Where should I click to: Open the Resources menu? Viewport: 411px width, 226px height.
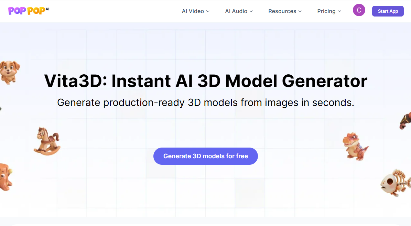pos(285,11)
